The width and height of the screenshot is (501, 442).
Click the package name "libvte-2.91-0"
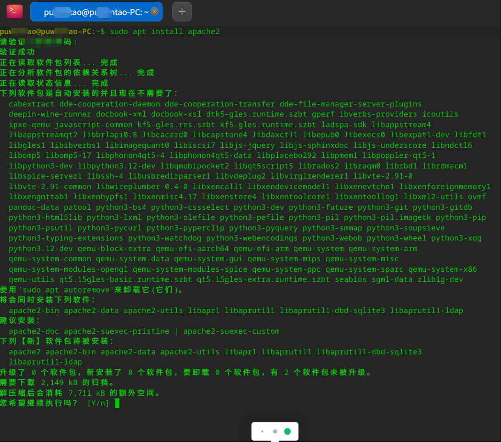383,176
